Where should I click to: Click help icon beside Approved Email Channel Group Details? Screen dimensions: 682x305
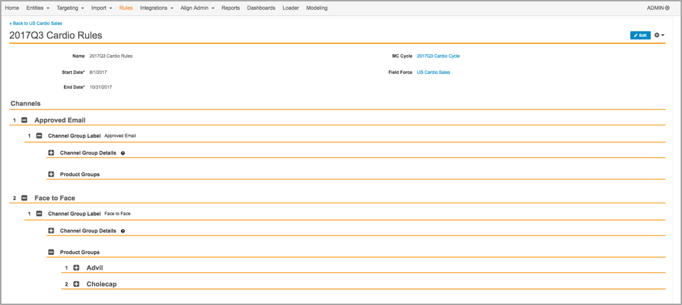(123, 153)
